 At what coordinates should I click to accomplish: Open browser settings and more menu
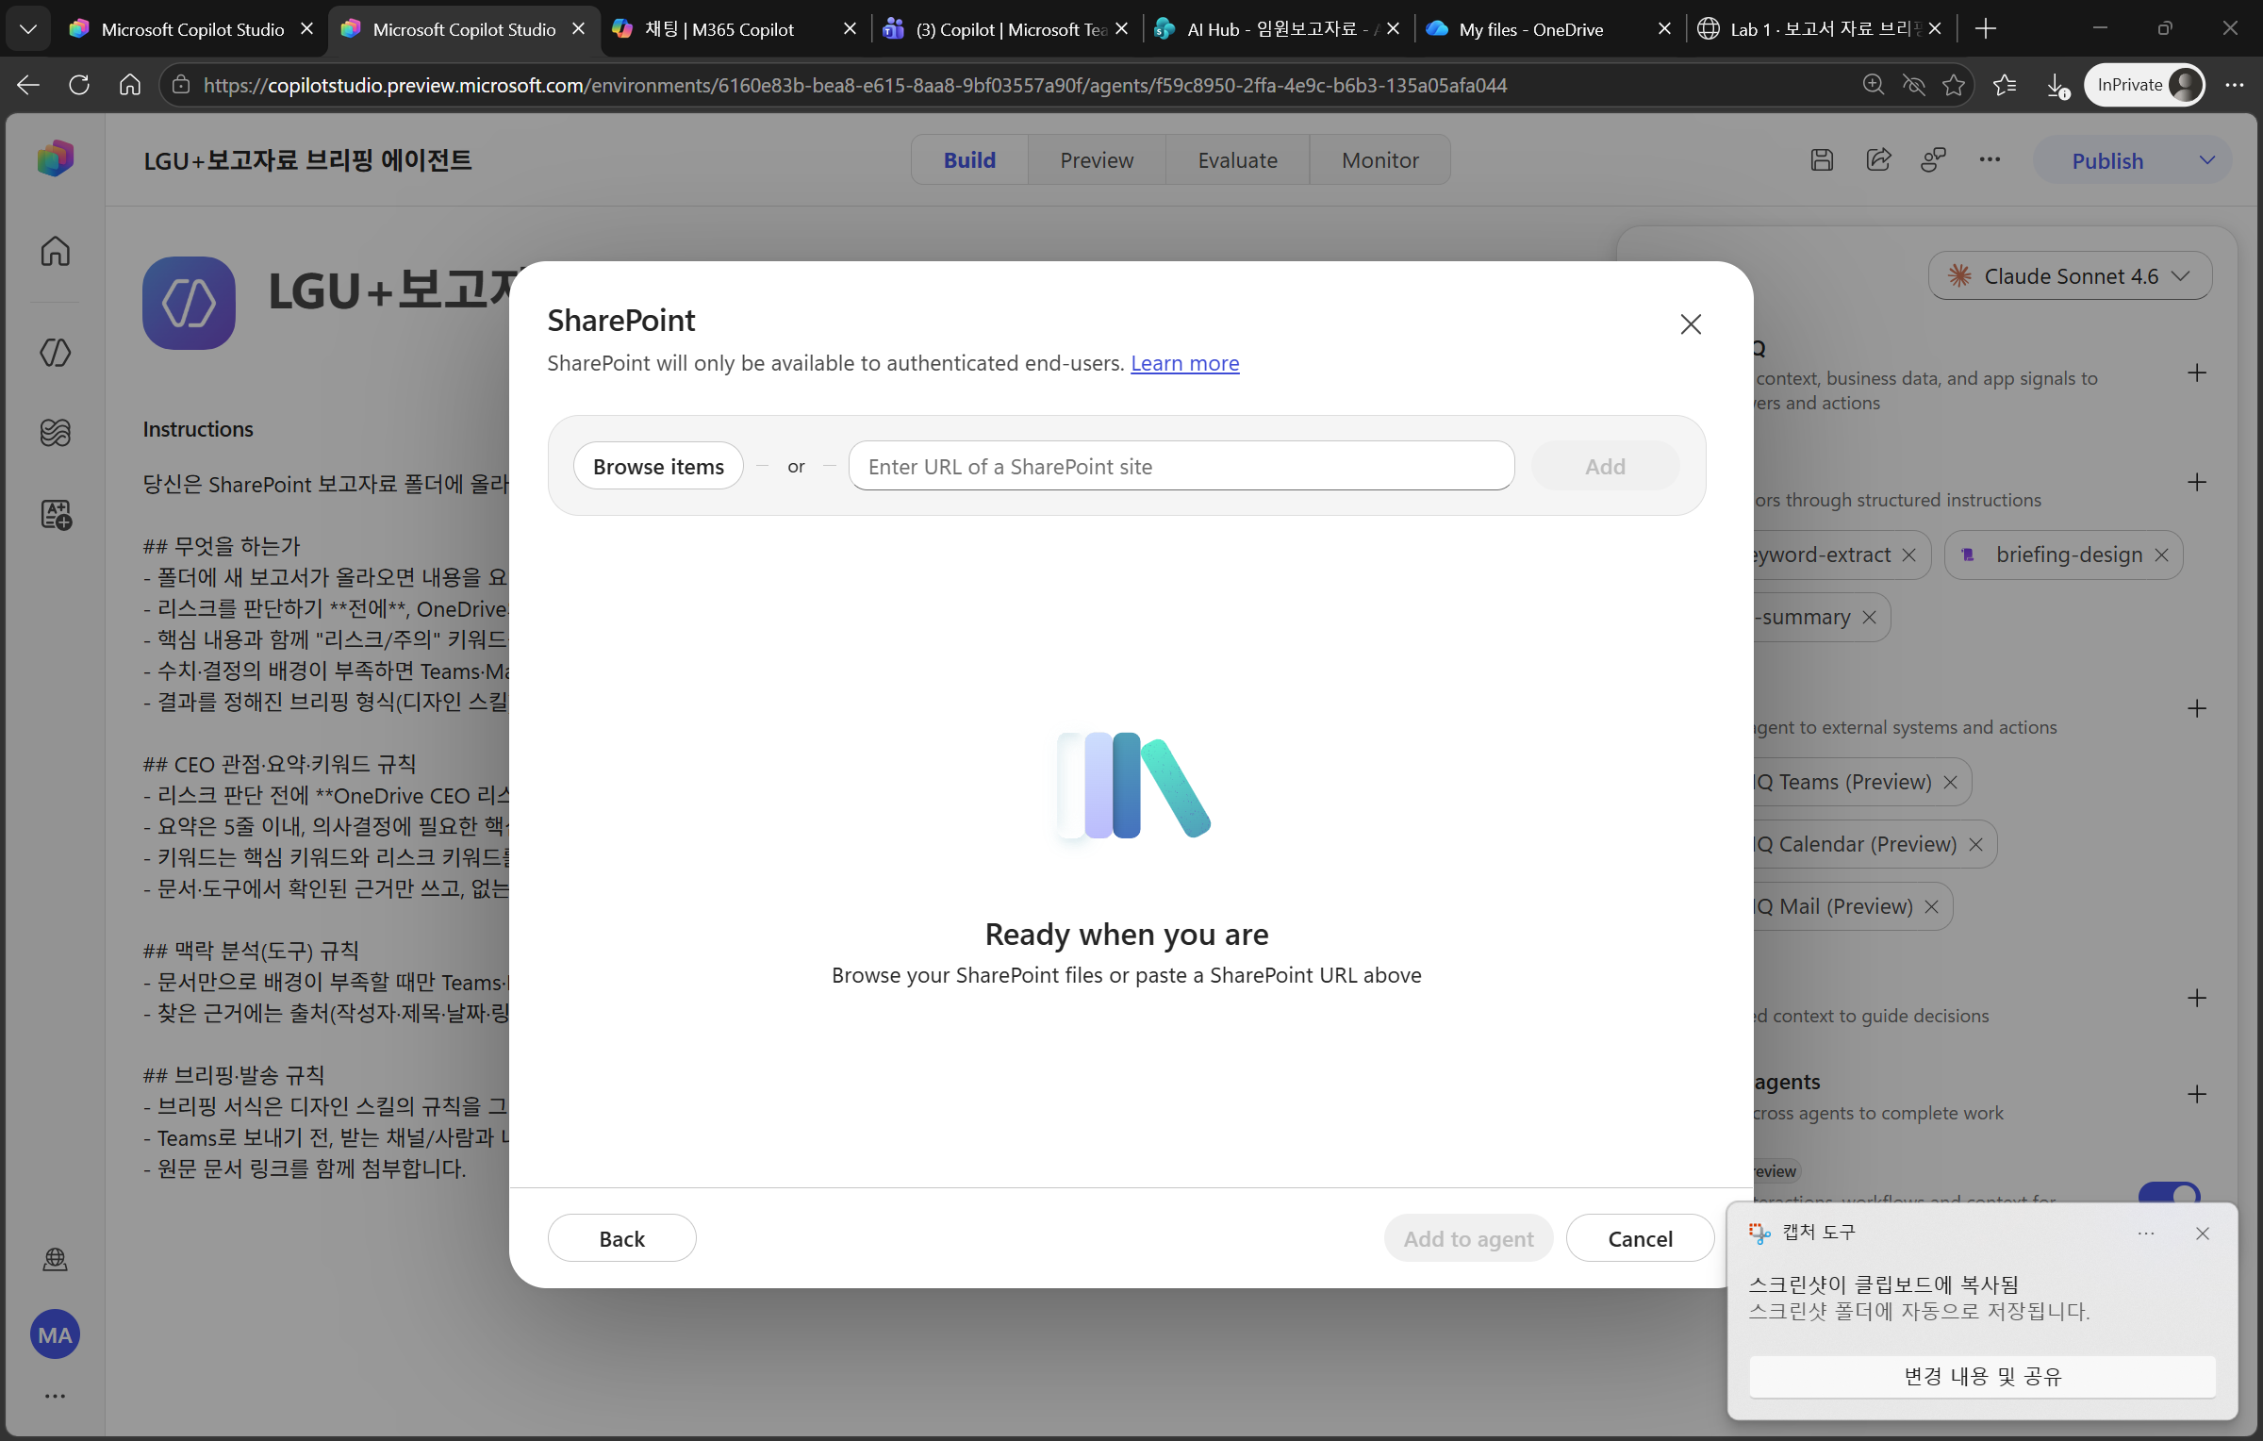[x=2235, y=85]
